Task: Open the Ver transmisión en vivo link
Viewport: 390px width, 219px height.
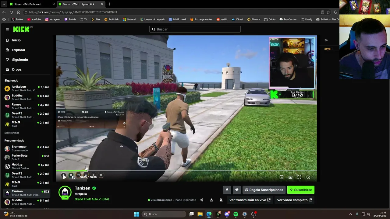Action: (250, 200)
